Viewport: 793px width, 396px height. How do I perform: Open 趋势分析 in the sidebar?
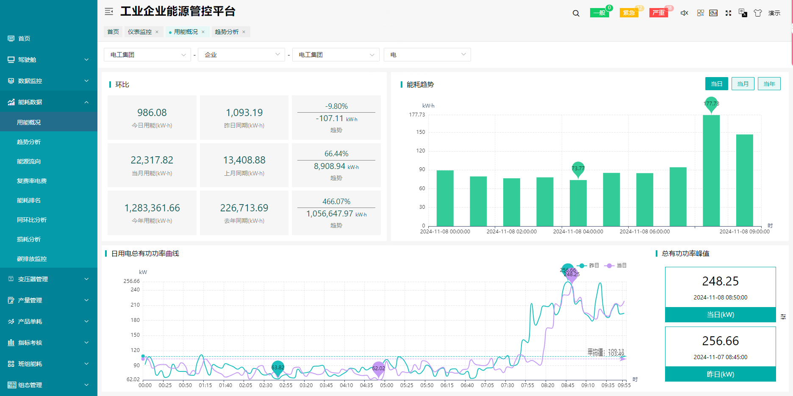coord(49,142)
